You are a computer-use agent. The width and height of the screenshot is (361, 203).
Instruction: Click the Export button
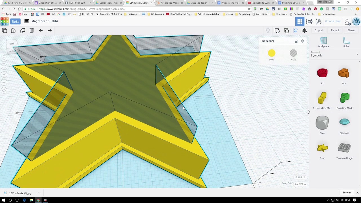coord(335,30)
